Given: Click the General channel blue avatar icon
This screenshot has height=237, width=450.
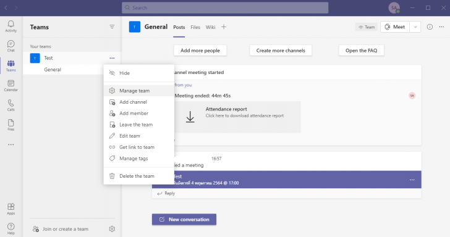Looking at the screenshot, I should point(135,27).
